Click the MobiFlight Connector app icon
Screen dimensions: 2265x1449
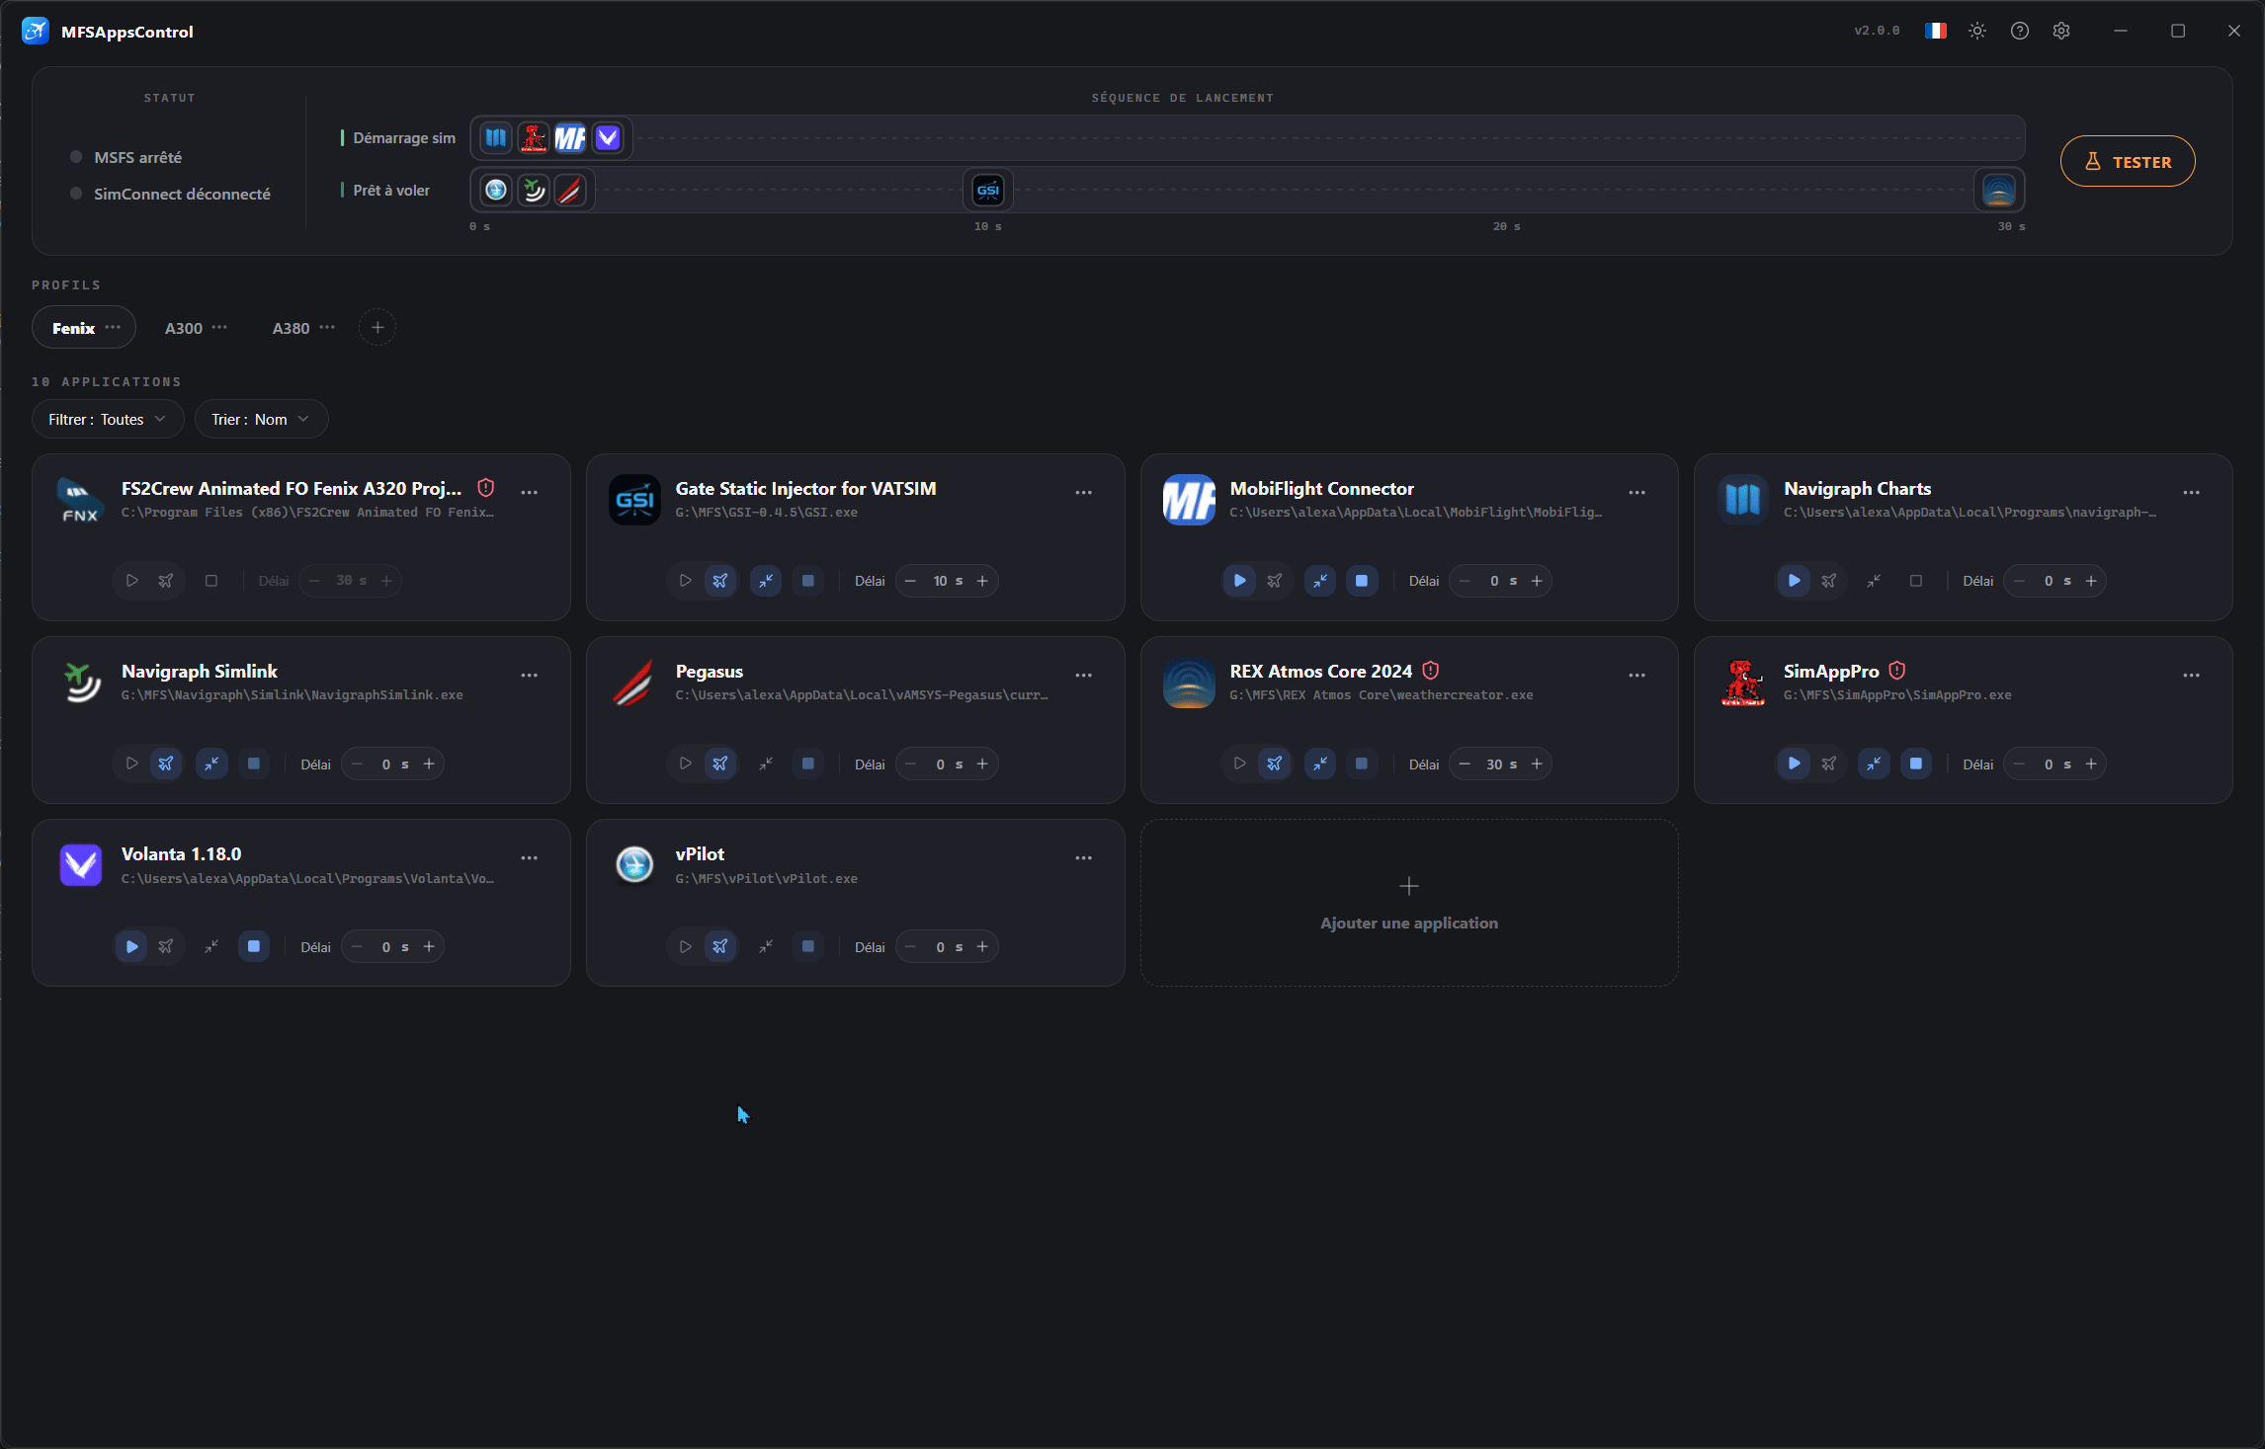[x=1189, y=500]
